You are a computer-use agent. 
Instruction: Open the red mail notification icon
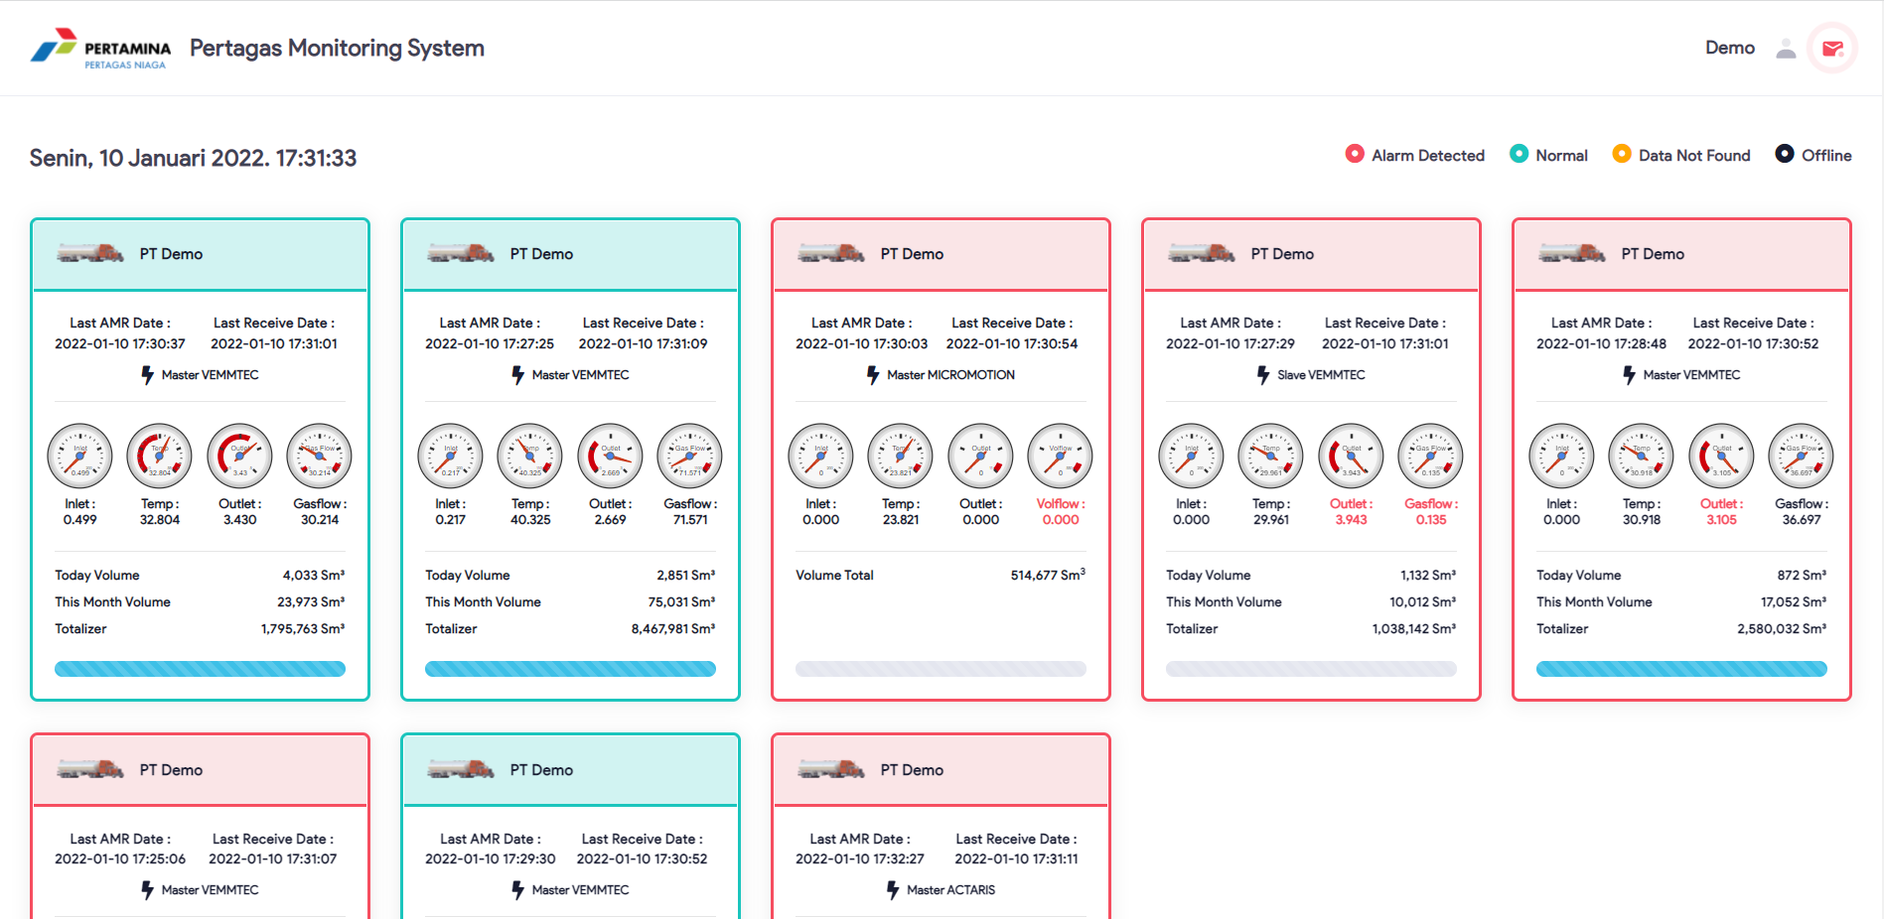tap(1832, 48)
